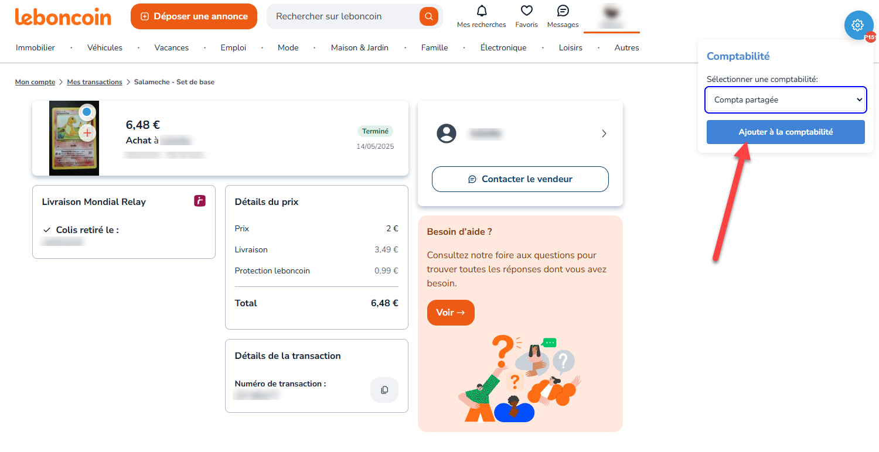Open saved searches bell icon
879x452 pixels.
(x=482, y=11)
